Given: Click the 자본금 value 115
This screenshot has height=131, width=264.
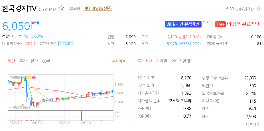Looking at the screenshot, I should (x=253, y=101).
